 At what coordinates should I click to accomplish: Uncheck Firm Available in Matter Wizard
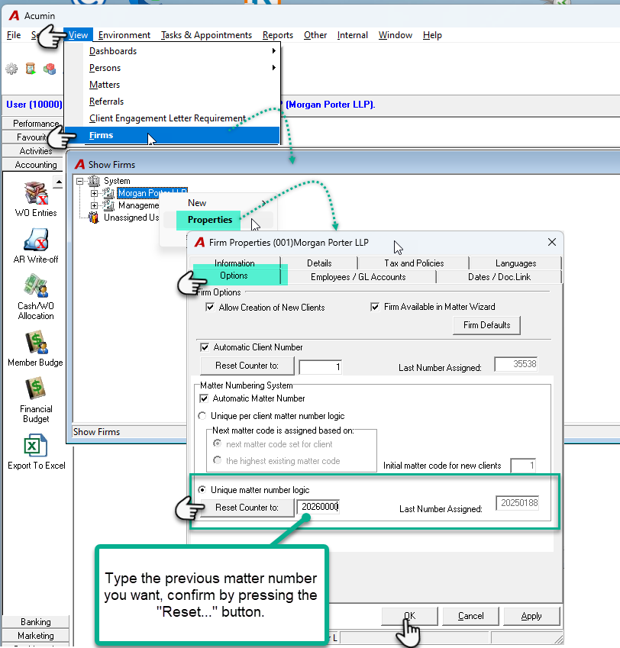pos(375,307)
